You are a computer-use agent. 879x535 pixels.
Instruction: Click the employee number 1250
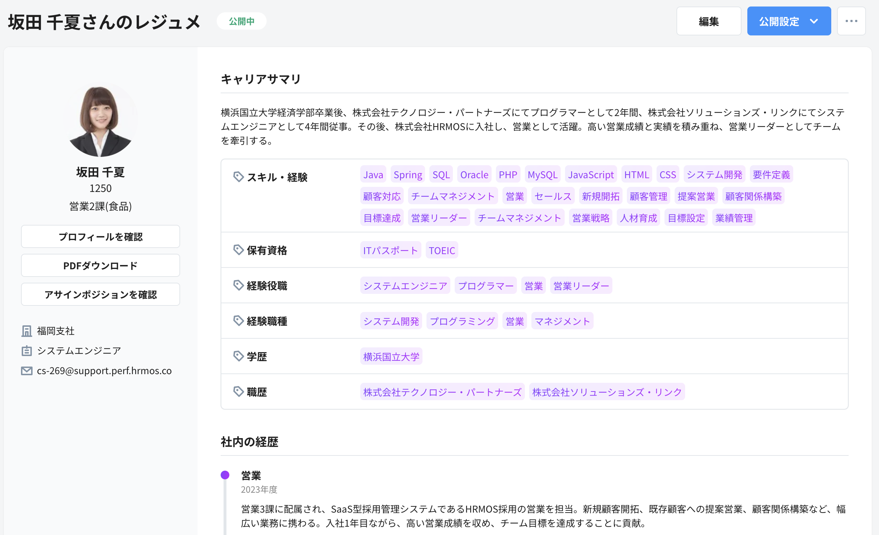point(101,188)
